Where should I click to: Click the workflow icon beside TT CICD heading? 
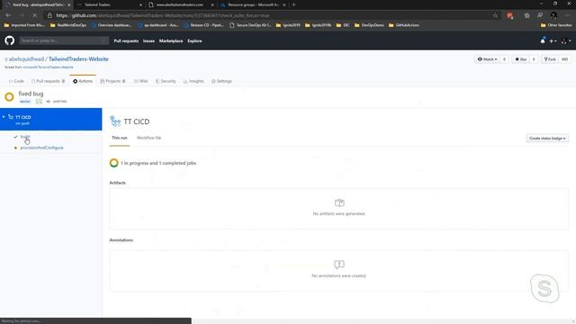pyautogui.click(x=115, y=121)
